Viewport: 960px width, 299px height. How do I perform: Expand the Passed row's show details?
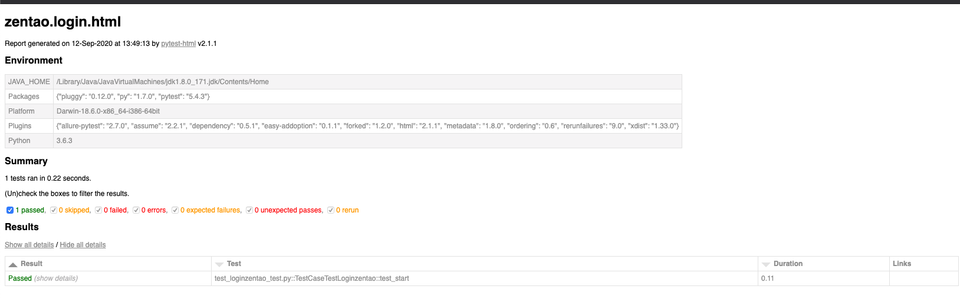click(x=56, y=278)
